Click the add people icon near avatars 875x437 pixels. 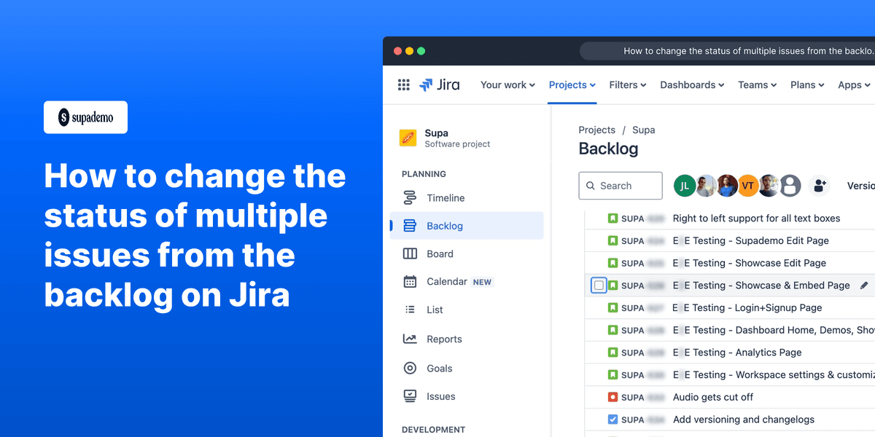[x=819, y=186]
